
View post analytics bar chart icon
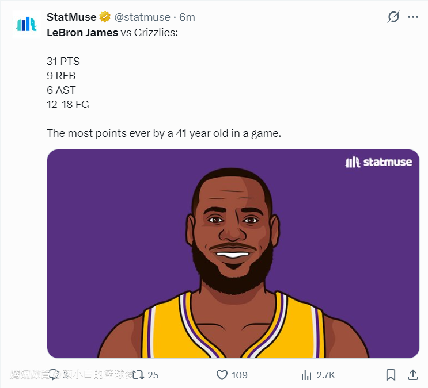[306, 375]
